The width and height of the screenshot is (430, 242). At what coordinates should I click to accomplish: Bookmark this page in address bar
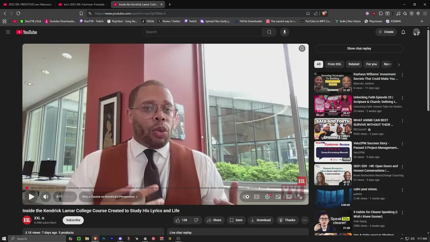click(81, 13)
